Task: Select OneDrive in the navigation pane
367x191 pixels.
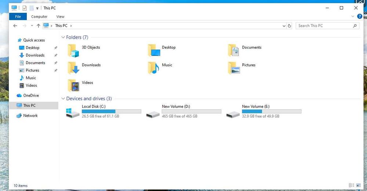Action: (x=31, y=95)
